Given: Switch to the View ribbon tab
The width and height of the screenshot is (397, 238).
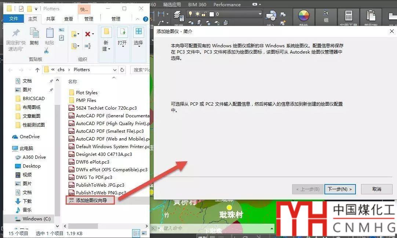Looking at the screenshot, I should pos(68,19).
